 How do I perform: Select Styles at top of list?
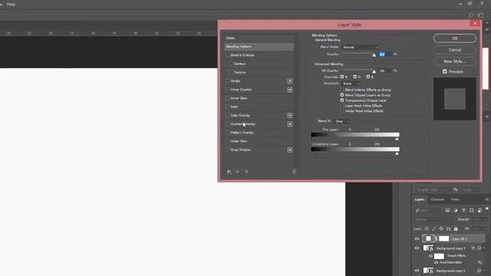(230, 38)
